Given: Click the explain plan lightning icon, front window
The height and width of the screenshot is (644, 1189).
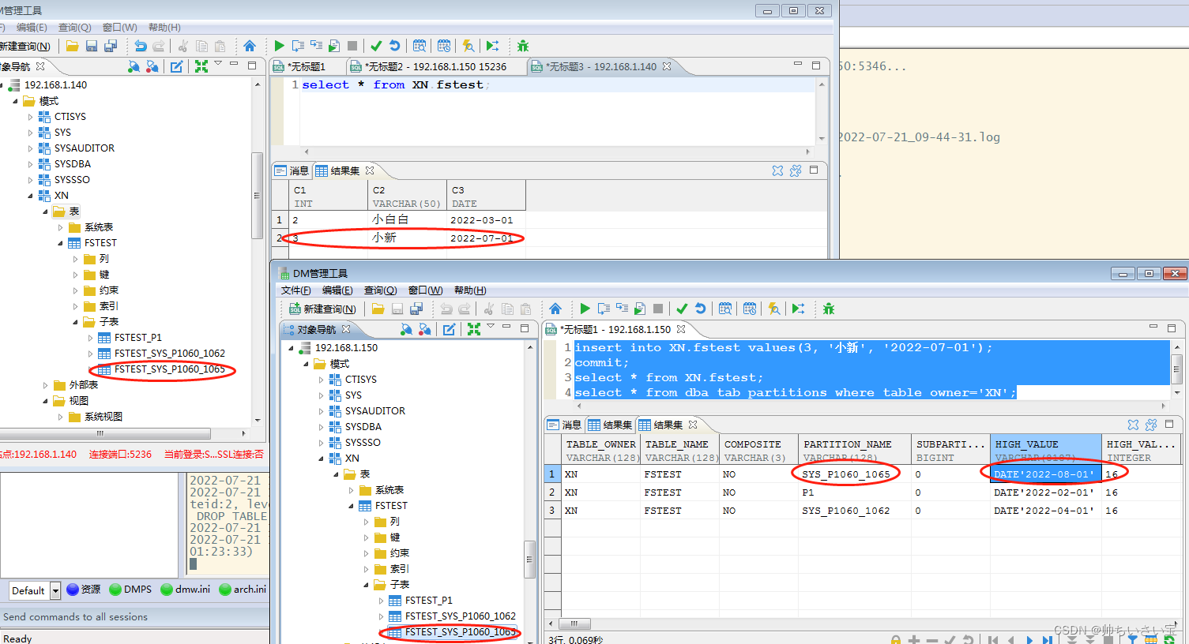Looking at the screenshot, I should [774, 309].
